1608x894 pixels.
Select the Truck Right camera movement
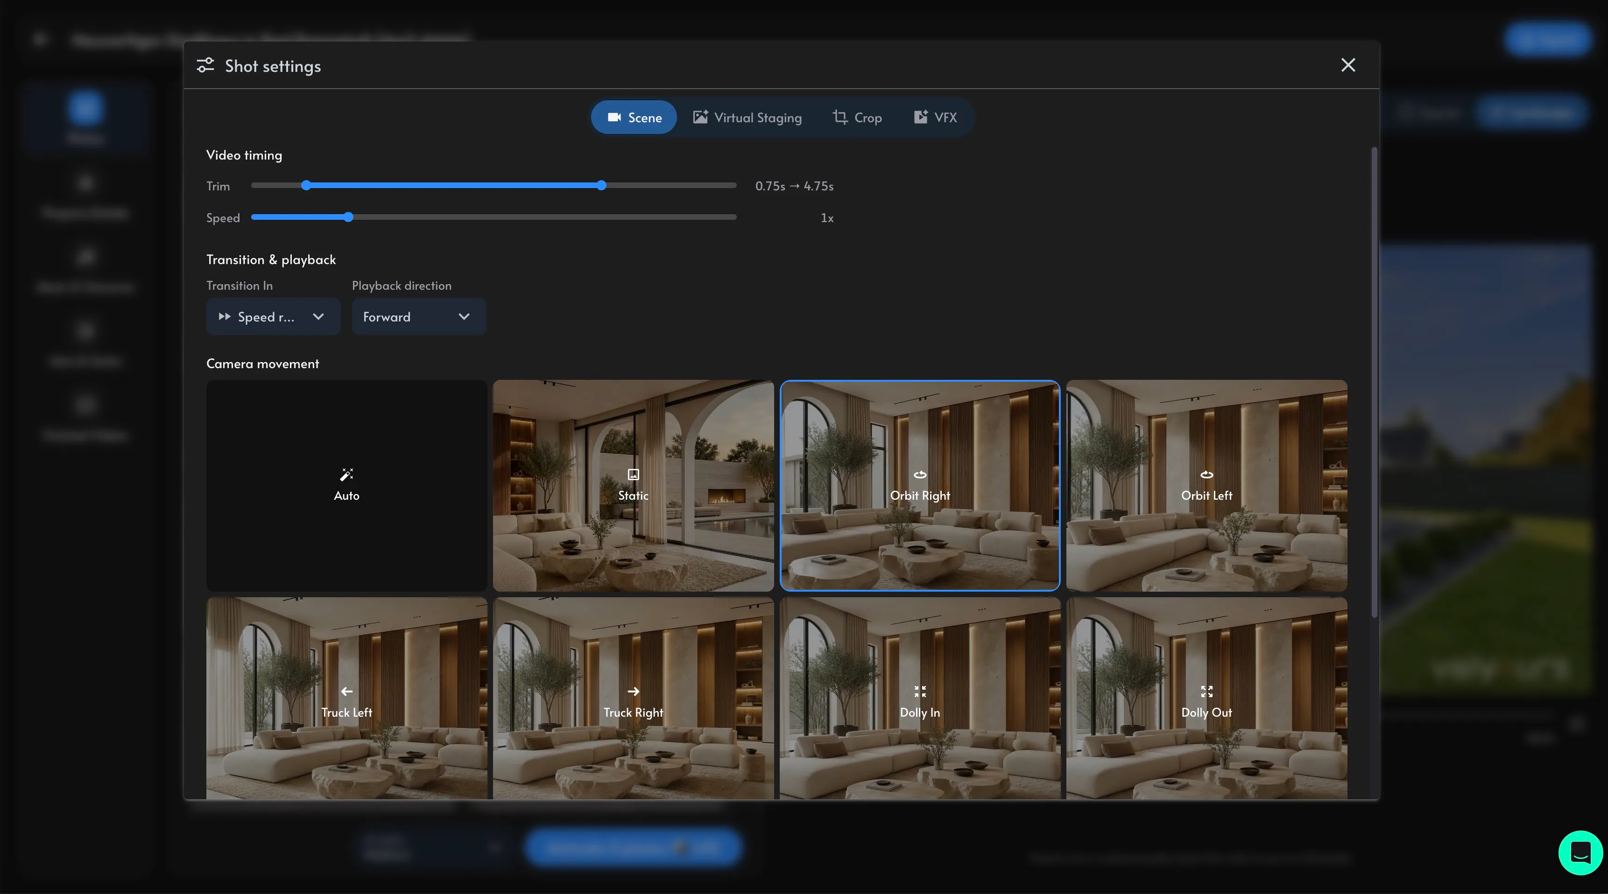click(633, 698)
